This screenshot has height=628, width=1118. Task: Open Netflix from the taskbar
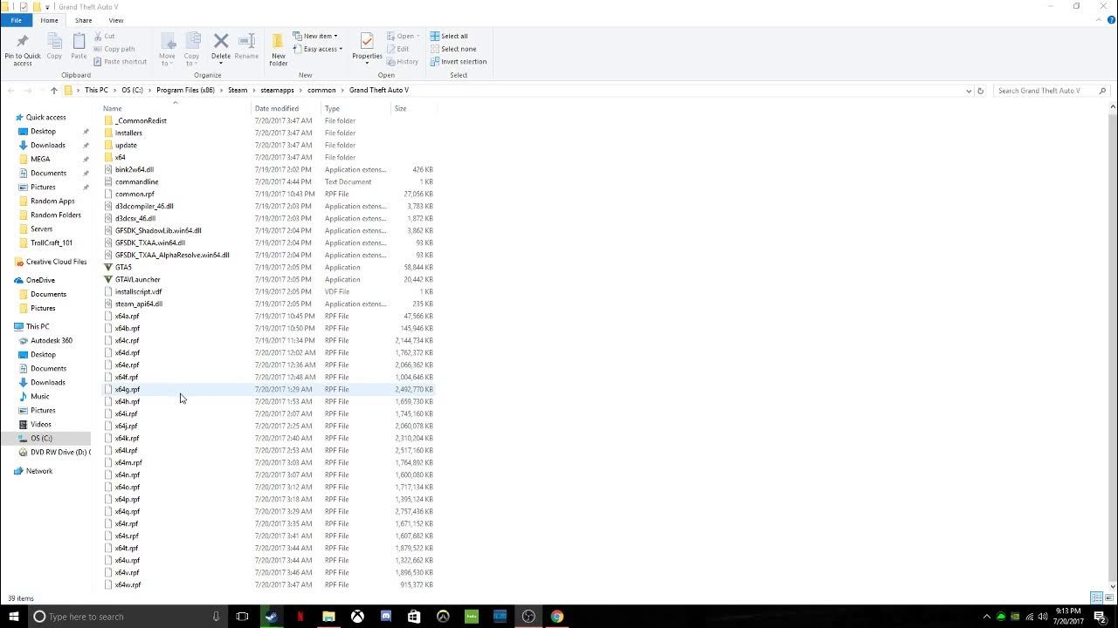(300, 617)
